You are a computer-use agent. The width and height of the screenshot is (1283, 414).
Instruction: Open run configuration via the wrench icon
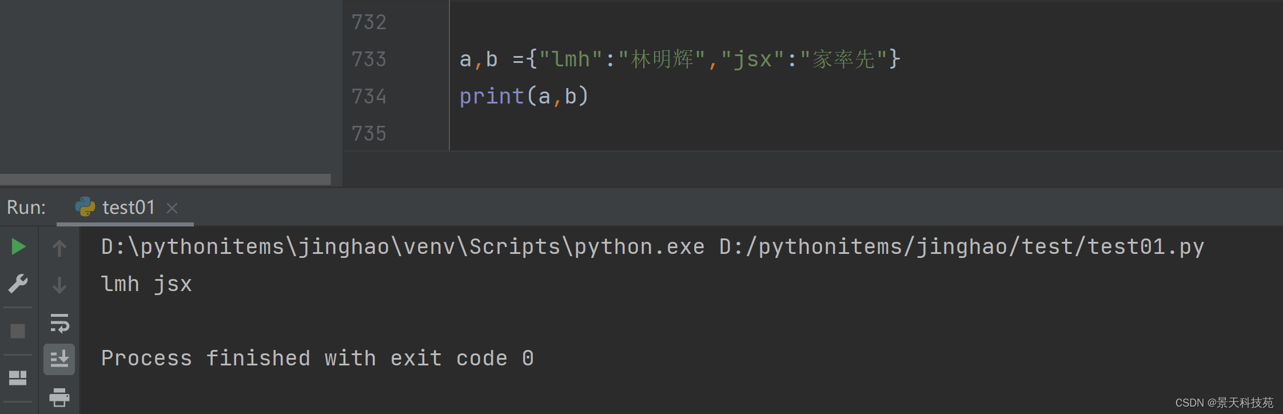click(x=18, y=284)
